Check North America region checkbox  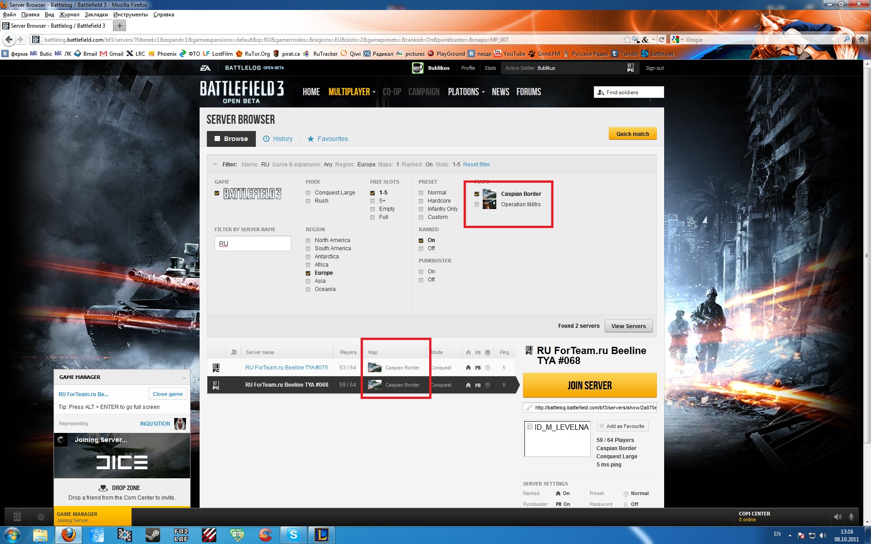pos(308,241)
